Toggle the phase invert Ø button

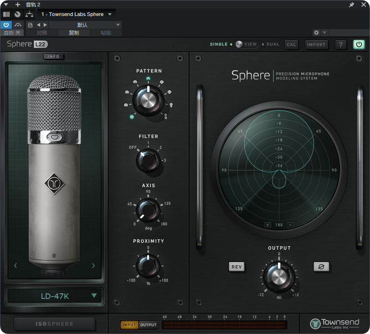click(x=321, y=267)
